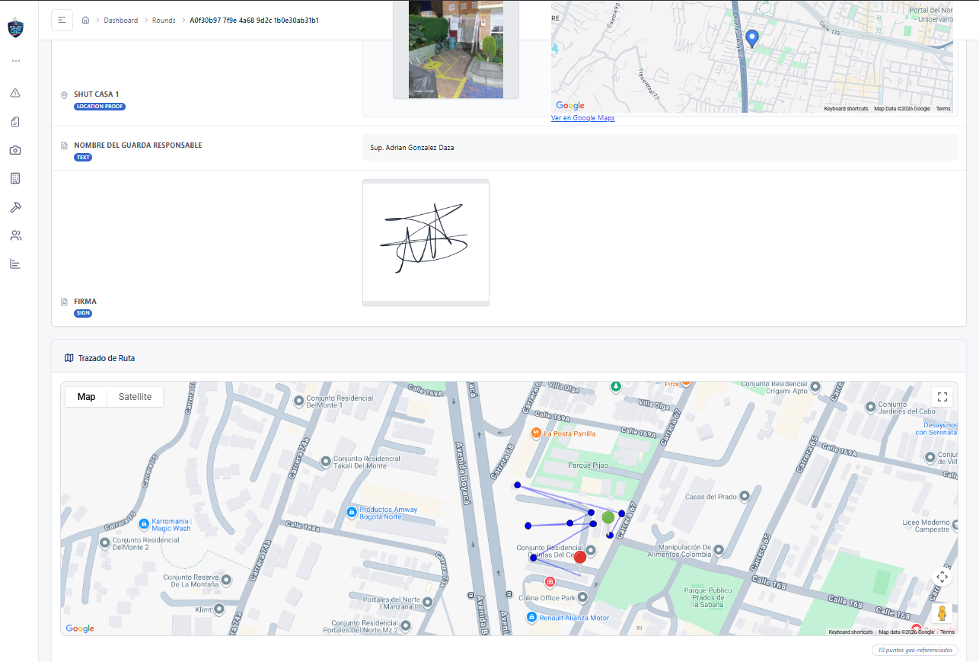The image size is (979, 662).
Task: Click the map camera controls button
Action: [942, 577]
